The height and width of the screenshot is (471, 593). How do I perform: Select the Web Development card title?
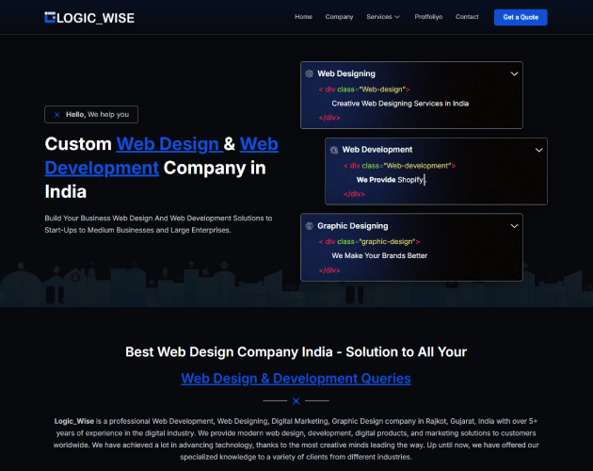pos(377,150)
